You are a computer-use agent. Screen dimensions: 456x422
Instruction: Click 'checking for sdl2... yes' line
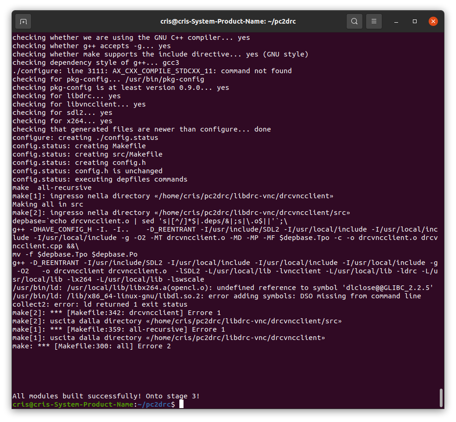[x=62, y=113]
